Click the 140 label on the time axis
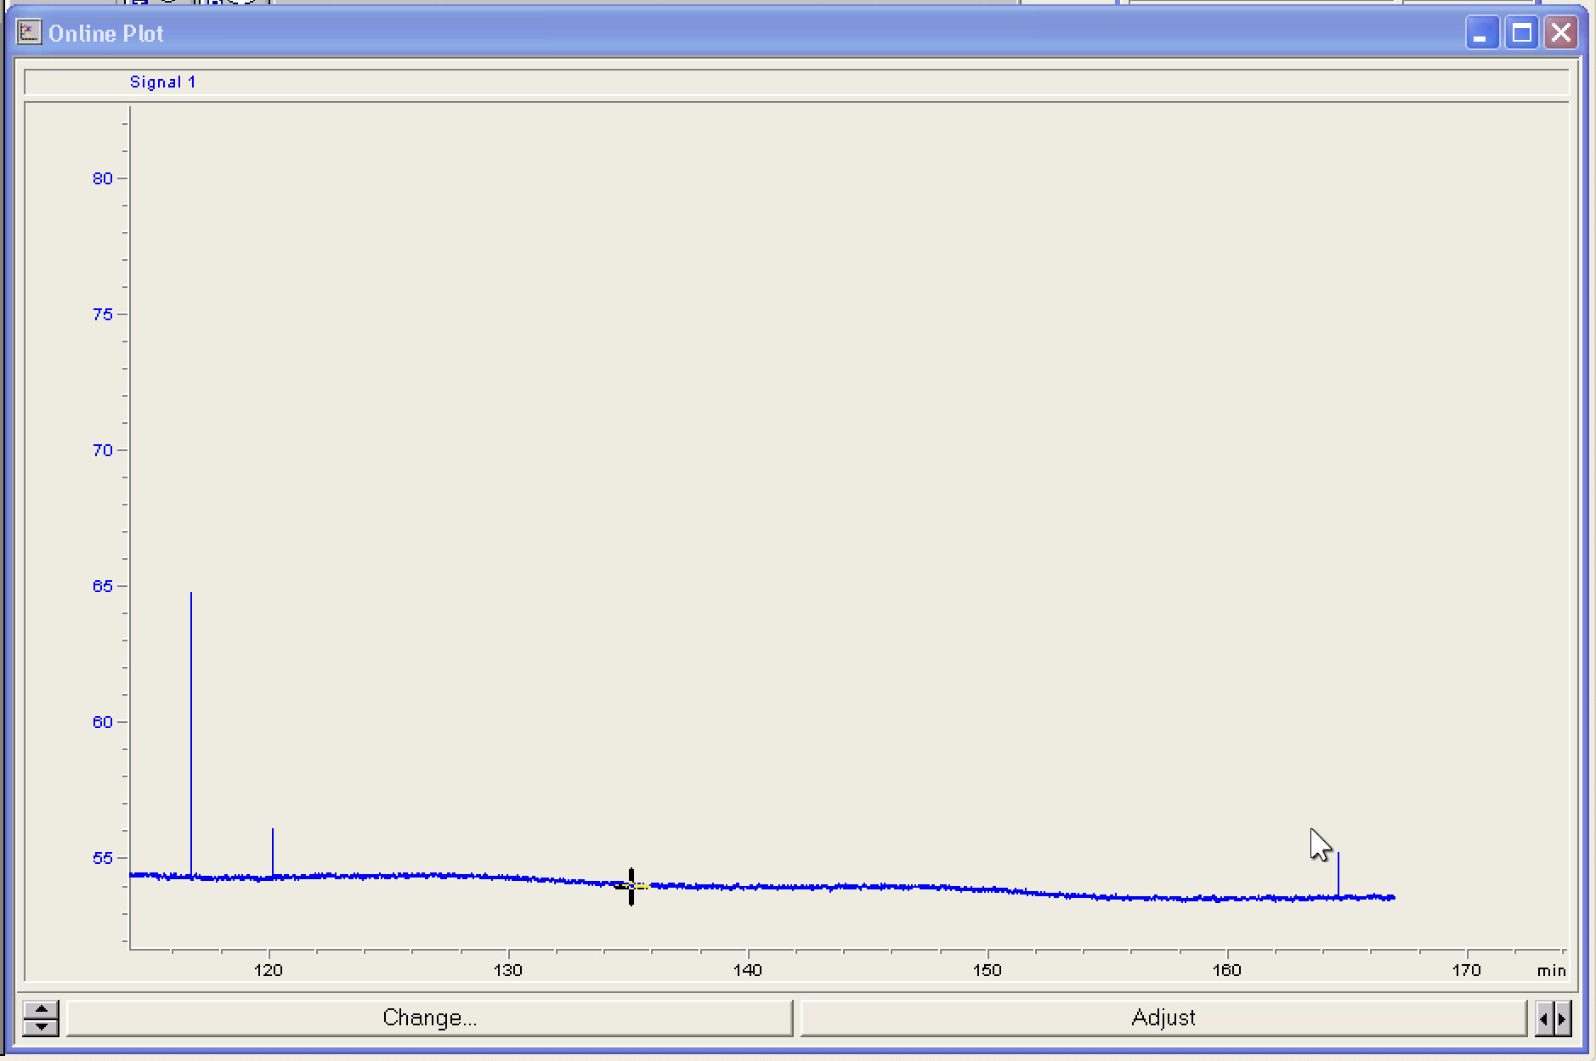Screen dimensions: 1596x1061 tap(748, 970)
